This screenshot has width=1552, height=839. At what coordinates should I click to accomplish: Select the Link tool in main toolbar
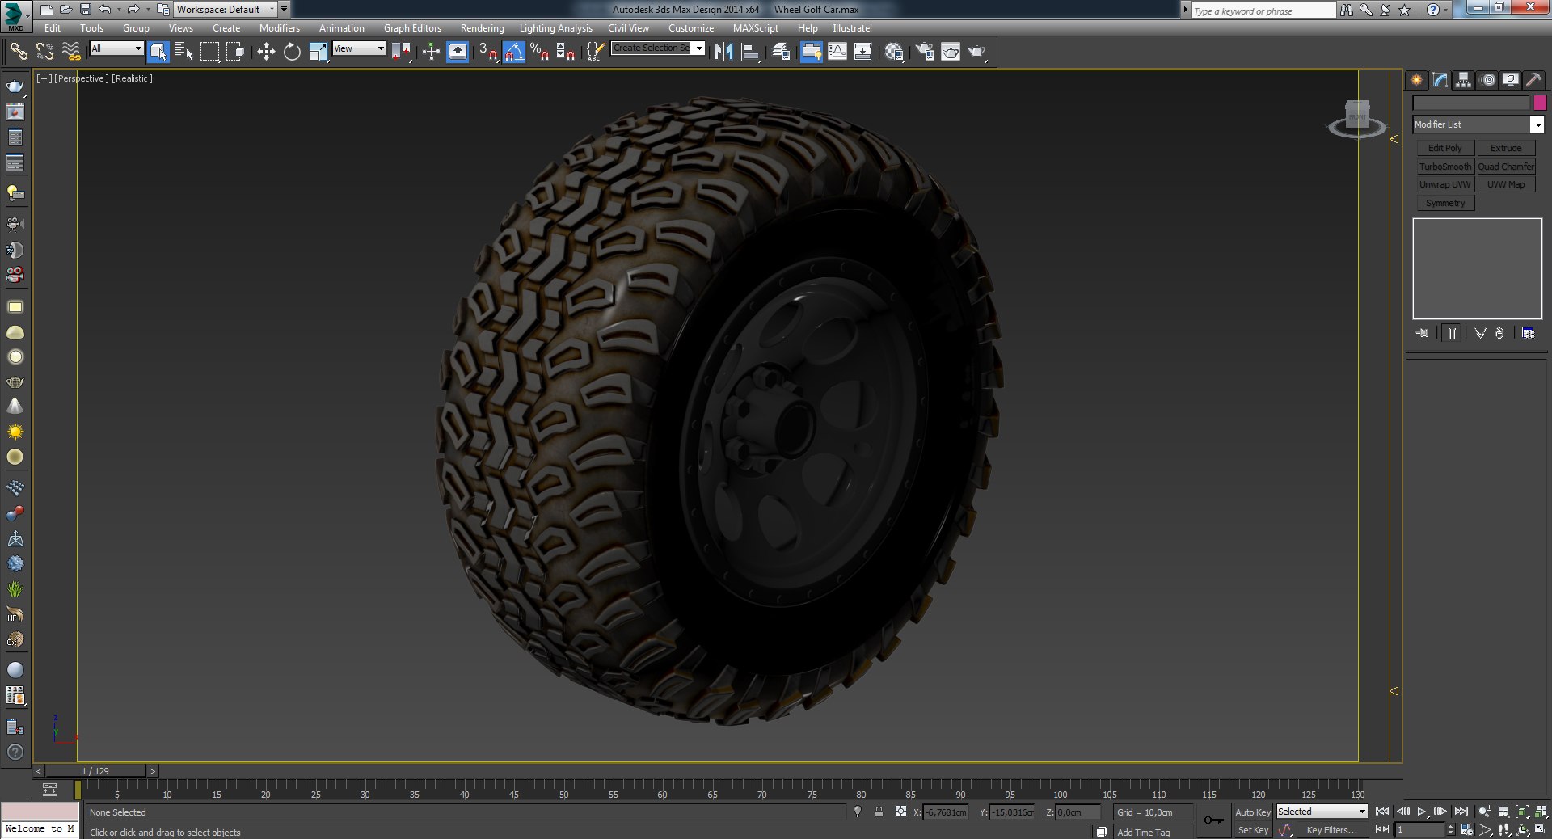point(19,52)
